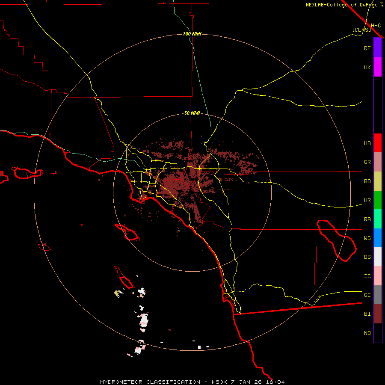
Task: Click the HR green color swatch
Action: coord(378,200)
